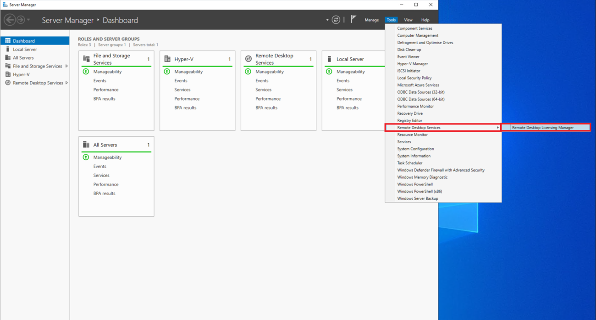Image resolution: width=596 pixels, height=320 pixels.
Task: Open Hyper-V tile title link
Action: (x=184, y=59)
